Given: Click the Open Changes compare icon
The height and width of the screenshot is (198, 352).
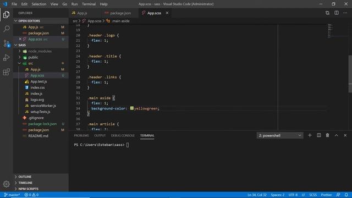Looking at the screenshot, I should pyautogui.click(x=328, y=13).
